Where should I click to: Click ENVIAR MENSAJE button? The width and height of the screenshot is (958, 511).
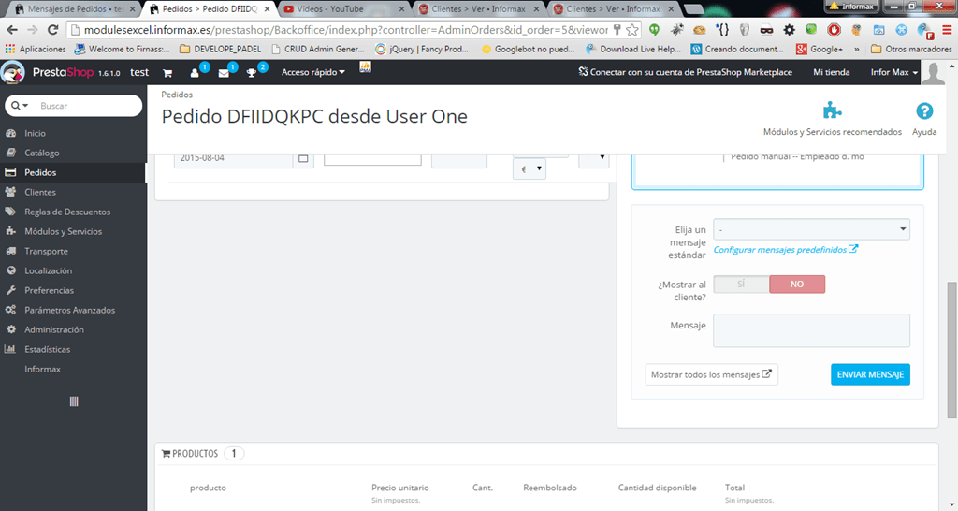pyautogui.click(x=870, y=374)
